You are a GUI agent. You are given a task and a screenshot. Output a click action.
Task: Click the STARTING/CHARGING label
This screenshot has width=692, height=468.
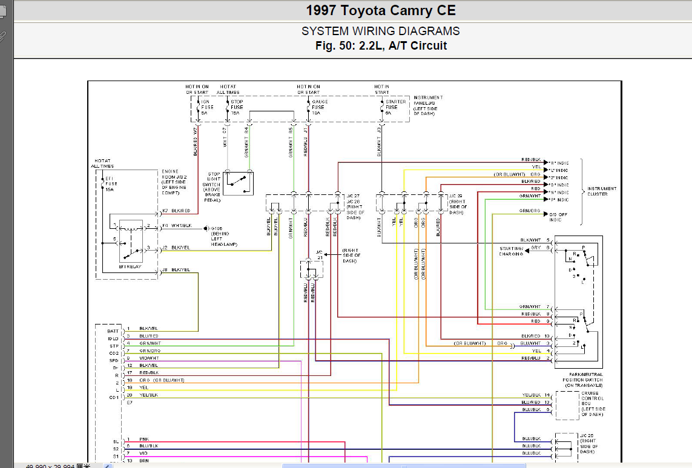click(x=511, y=251)
